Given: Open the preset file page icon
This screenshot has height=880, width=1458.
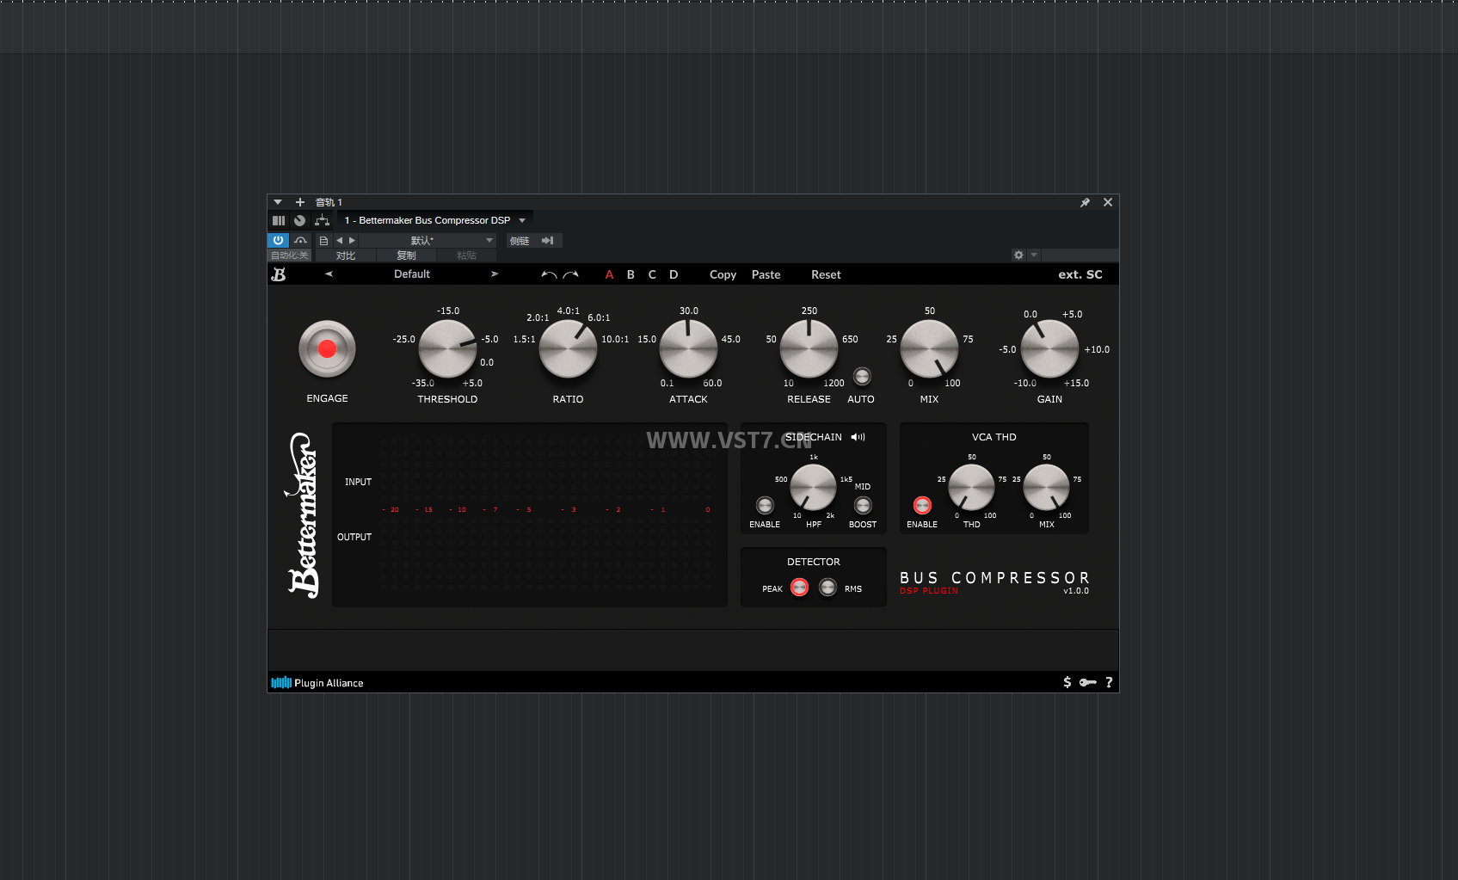Looking at the screenshot, I should [323, 241].
